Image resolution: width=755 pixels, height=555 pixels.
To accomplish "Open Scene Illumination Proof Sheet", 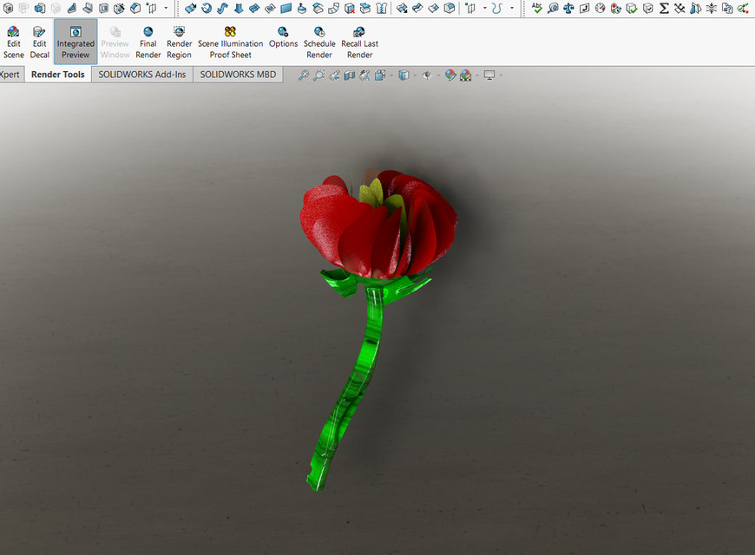I will click(230, 41).
